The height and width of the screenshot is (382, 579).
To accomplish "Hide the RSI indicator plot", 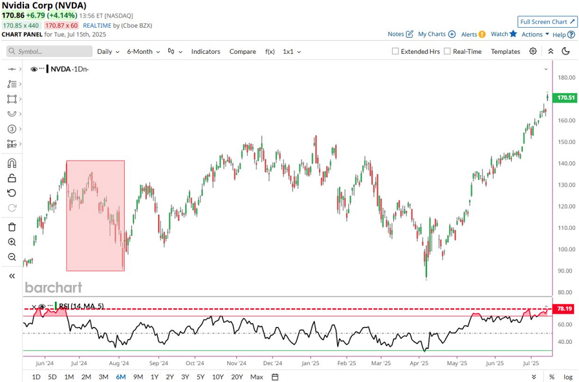I will (41, 306).
